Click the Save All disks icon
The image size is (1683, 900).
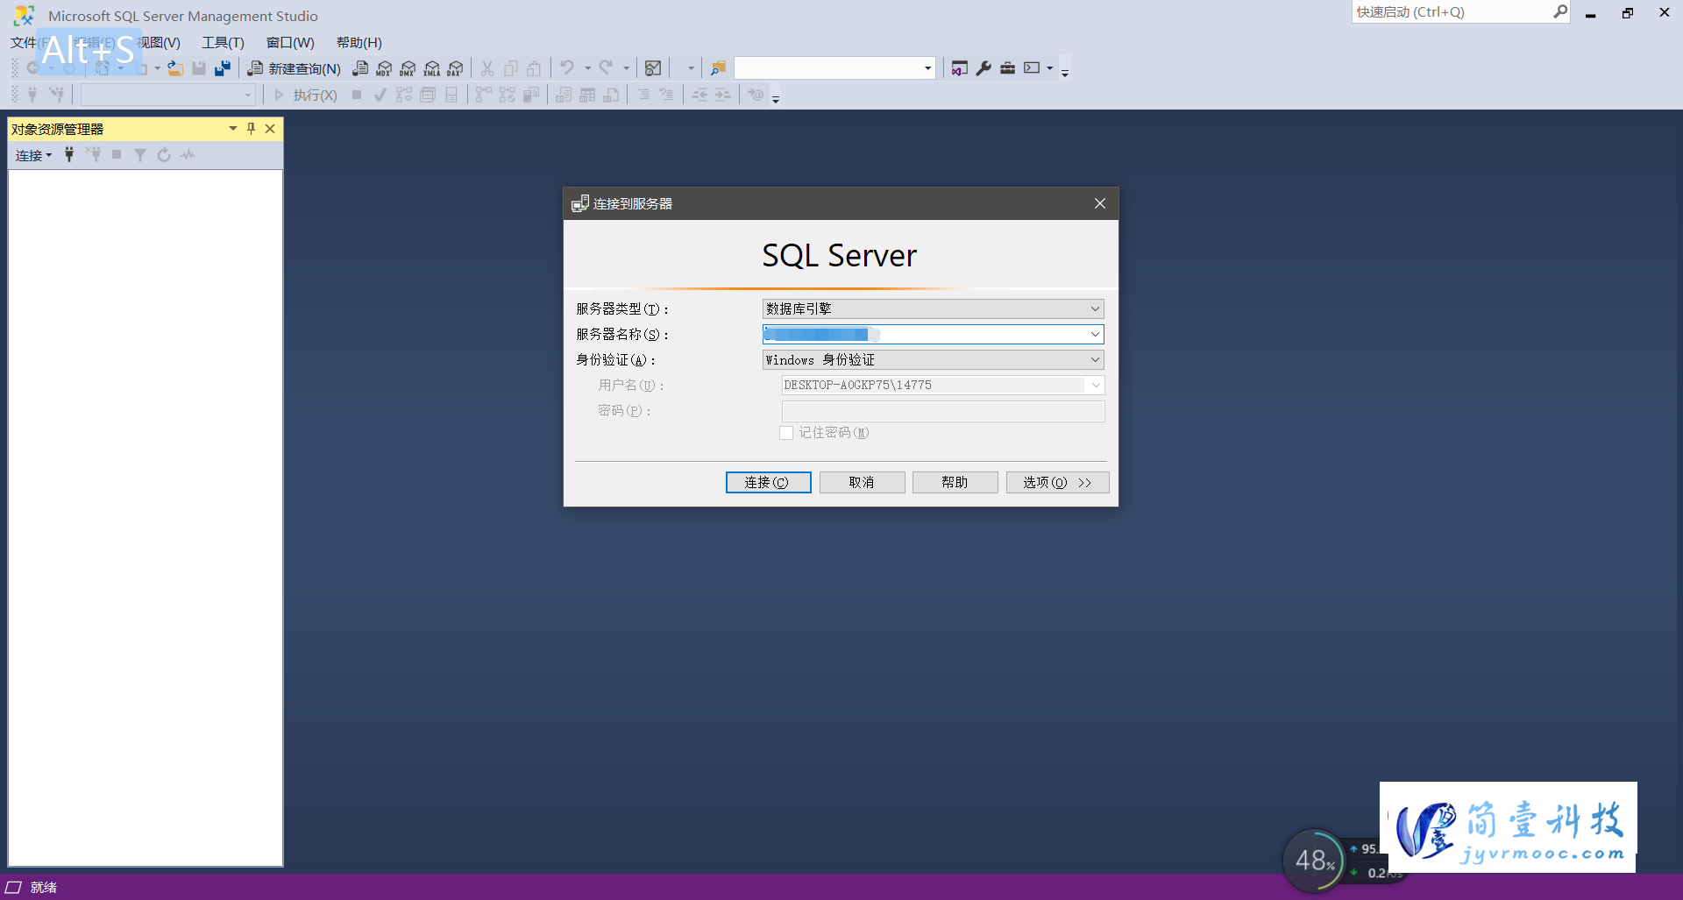[223, 68]
